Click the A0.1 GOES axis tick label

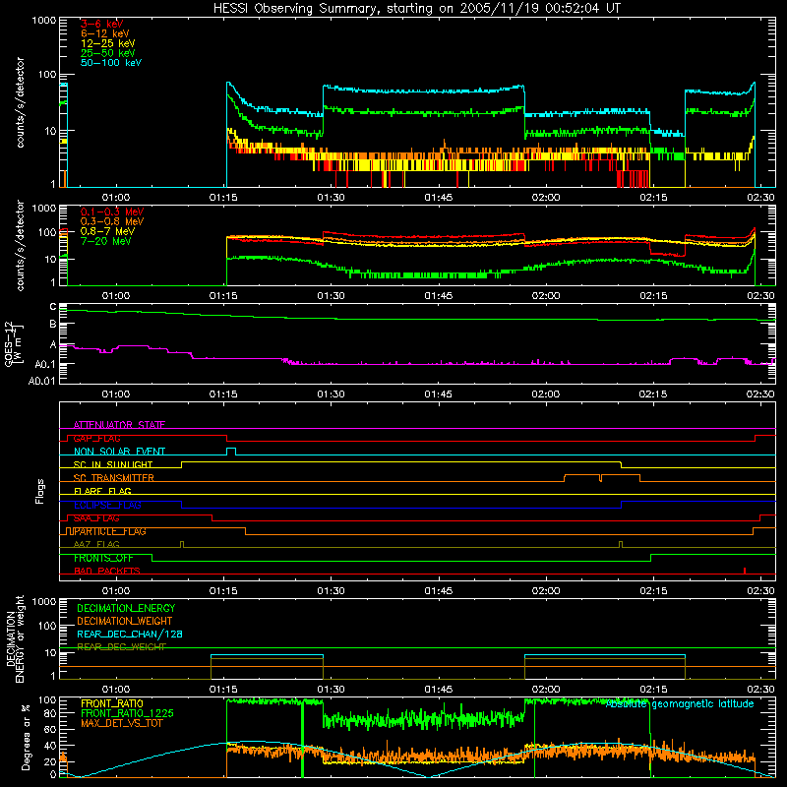tap(44, 364)
